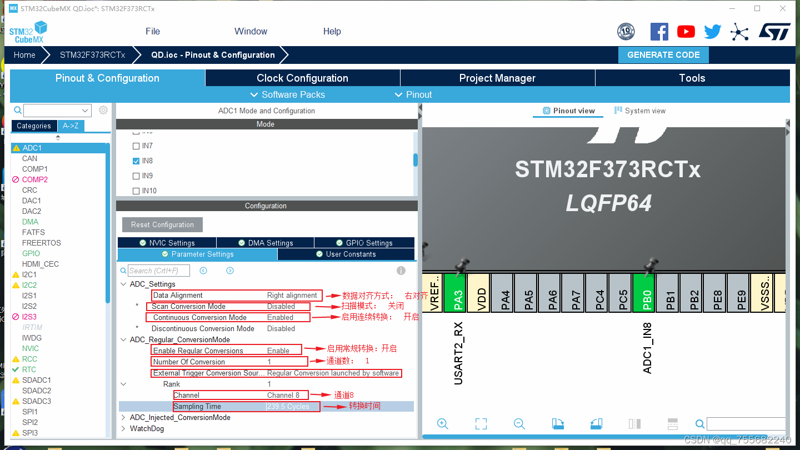The width and height of the screenshot is (800, 450).
Task: Click the parameter search field
Action: [x=159, y=271]
